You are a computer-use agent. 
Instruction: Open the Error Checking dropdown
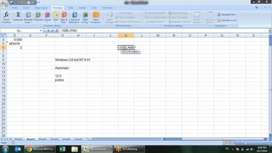pos(178,17)
